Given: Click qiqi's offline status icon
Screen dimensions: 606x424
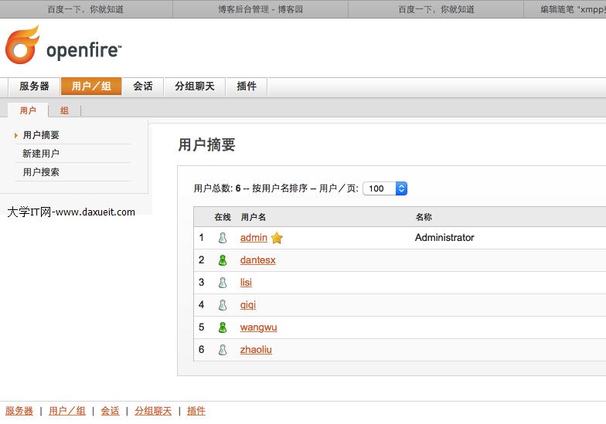Looking at the screenshot, I should pos(223,305).
